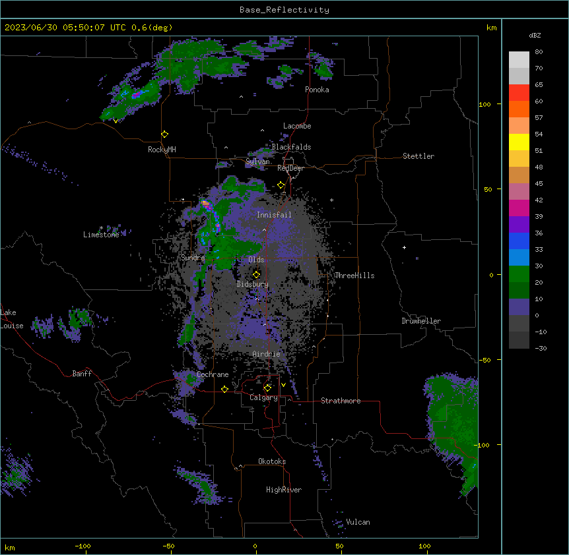The width and height of the screenshot is (569, 555).
Task: Click the Blackfalds town label
Action: pos(291,147)
